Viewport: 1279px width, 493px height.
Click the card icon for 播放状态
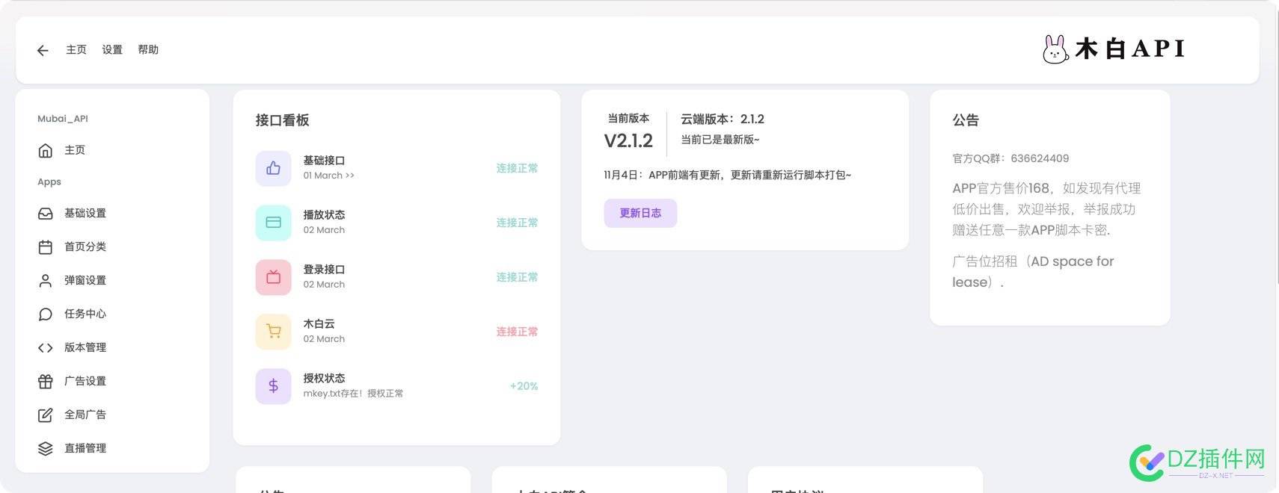coord(273,223)
